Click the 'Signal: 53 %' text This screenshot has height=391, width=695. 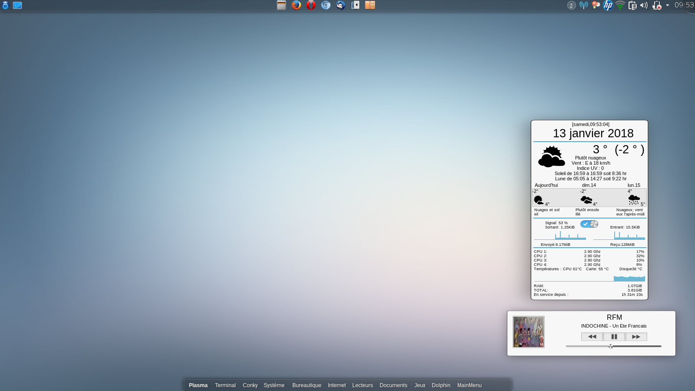[556, 223]
